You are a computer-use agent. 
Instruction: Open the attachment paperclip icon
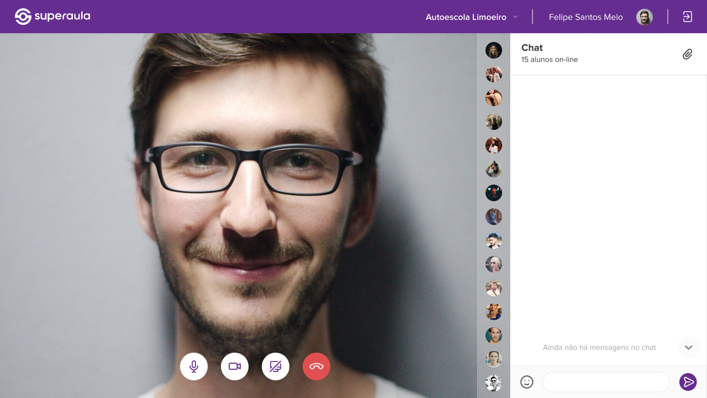click(x=688, y=54)
